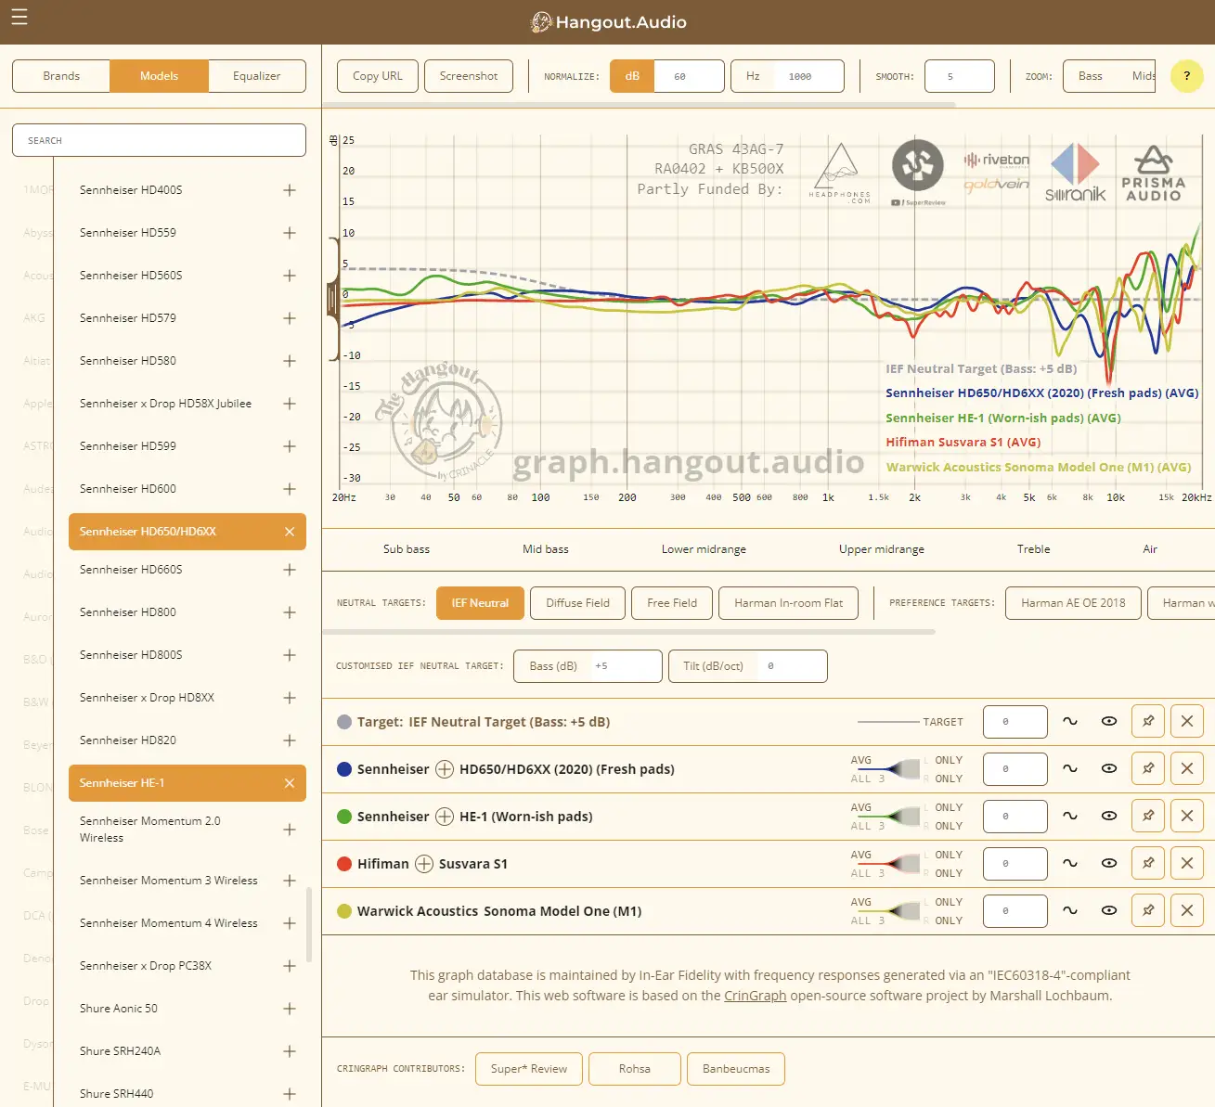This screenshot has width=1215, height=1107.
Task: Pin the Hifiman Susvara S1 curve
Action: click(1148, 863)
